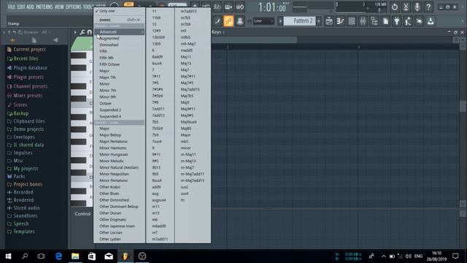
Task: Click the one-click audio recording microphone icon
Action: tap(417, 7)
